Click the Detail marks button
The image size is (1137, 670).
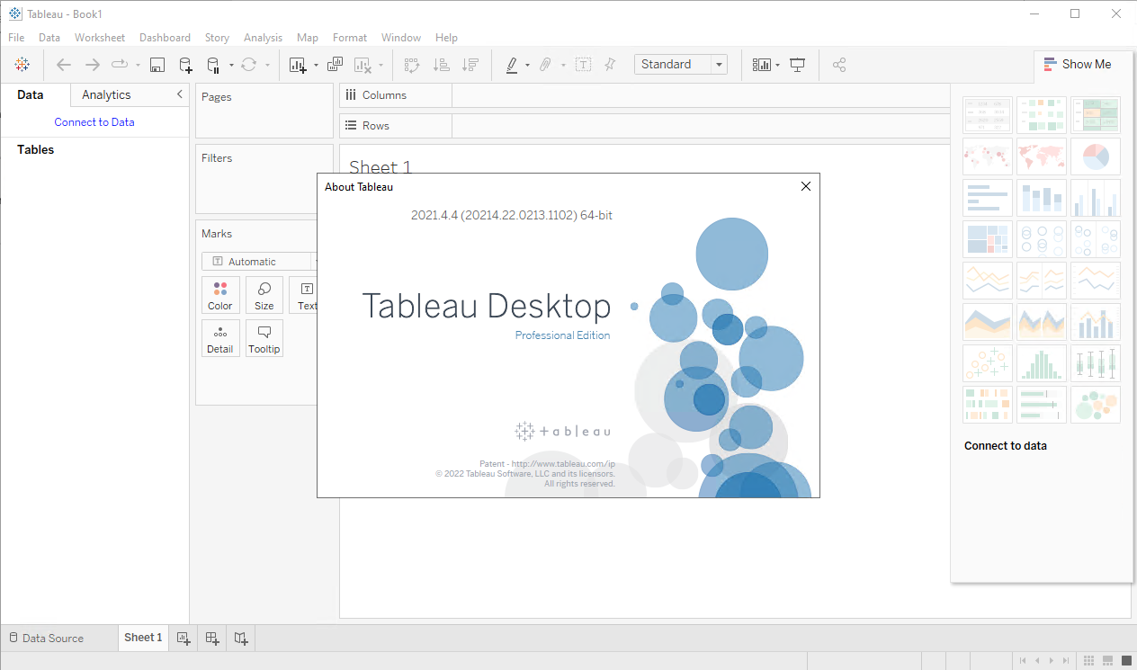tap(220, 338)
